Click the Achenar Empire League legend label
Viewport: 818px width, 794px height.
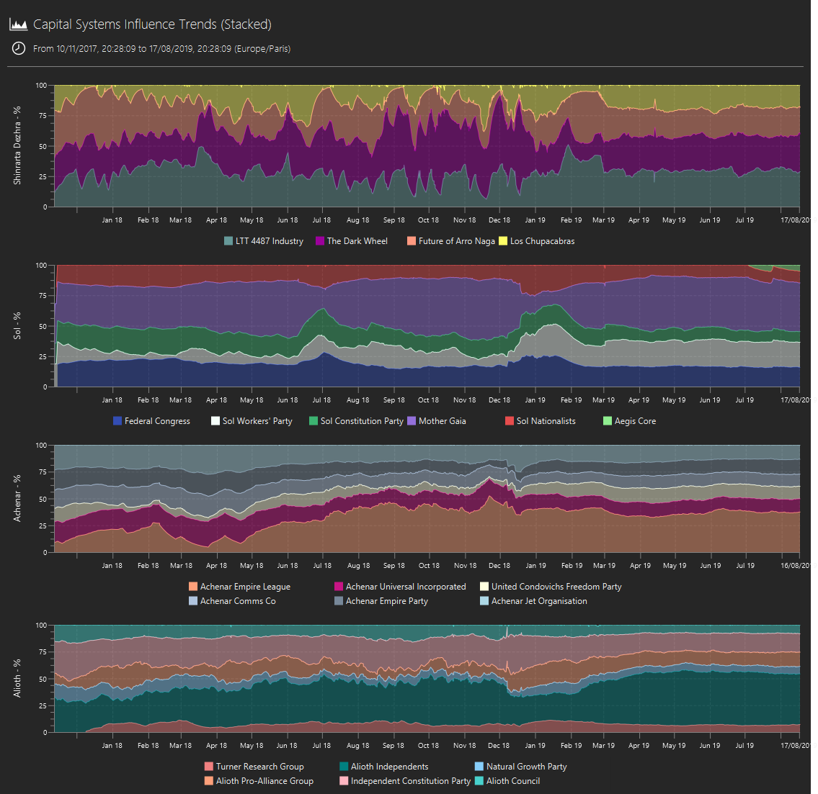coord(245,587)
